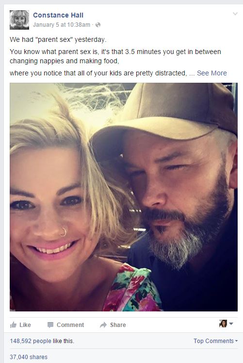Click the Share button label
The height and width of the screenshot is (363, 243).
pos(118,325)
